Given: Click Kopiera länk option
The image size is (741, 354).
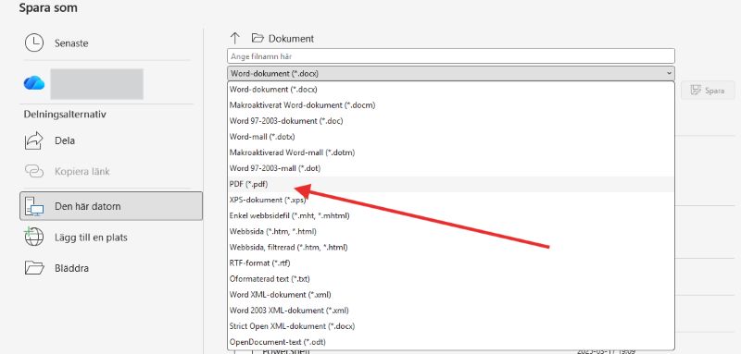Looking at the screenshot, I should click(82, 172).
